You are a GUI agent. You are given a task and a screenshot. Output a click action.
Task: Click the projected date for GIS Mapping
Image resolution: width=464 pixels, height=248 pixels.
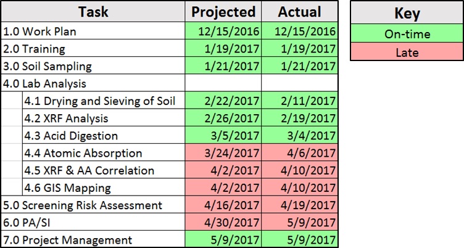tap(223, 188)
